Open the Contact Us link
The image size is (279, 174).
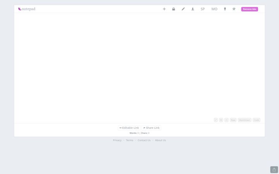pos(144,140)
